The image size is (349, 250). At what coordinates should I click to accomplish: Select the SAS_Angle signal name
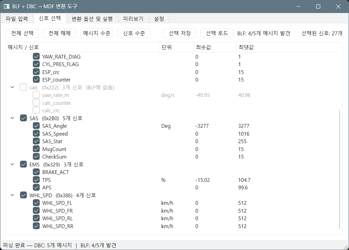pyautogui.click(x=54, y=126)
